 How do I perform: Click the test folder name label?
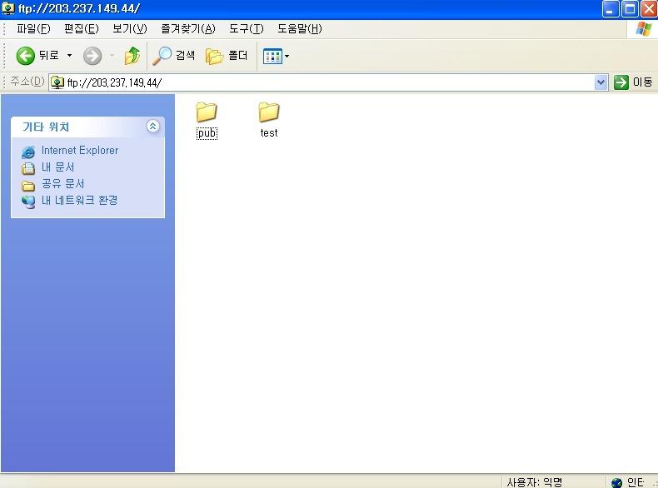point(269,133)
